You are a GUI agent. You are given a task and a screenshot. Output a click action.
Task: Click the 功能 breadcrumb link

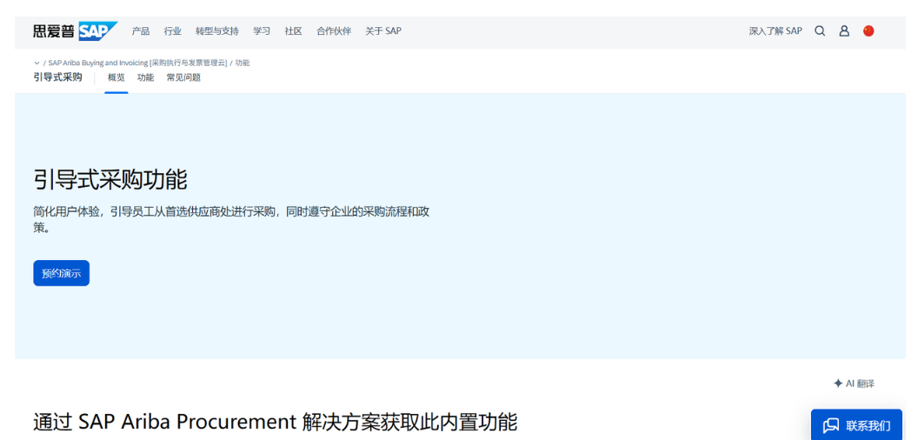(x=243, y=63)
